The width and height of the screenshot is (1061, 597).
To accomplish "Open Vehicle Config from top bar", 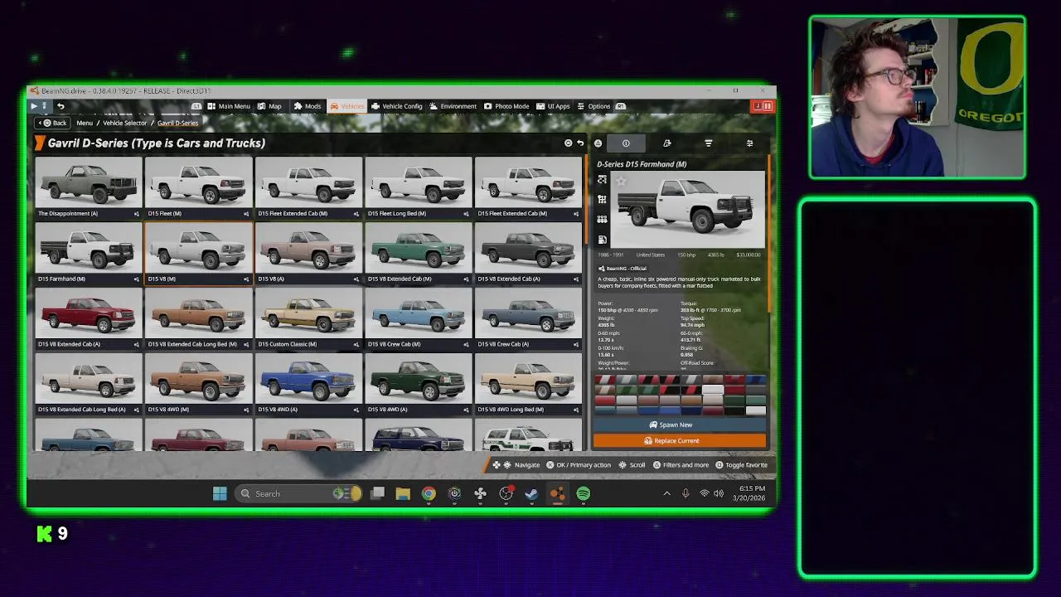I will pyautogui.click(x=396, y=106).
